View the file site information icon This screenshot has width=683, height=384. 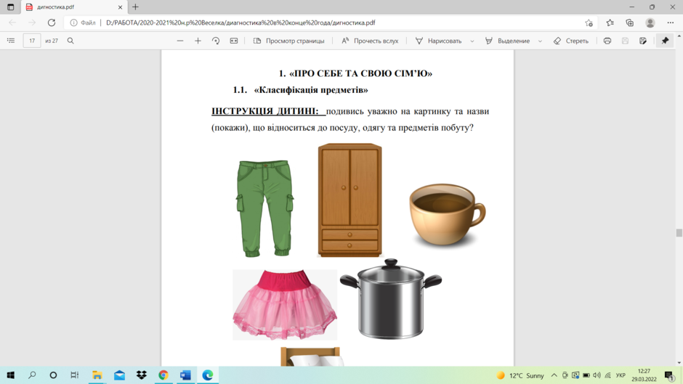pos(74,23)
